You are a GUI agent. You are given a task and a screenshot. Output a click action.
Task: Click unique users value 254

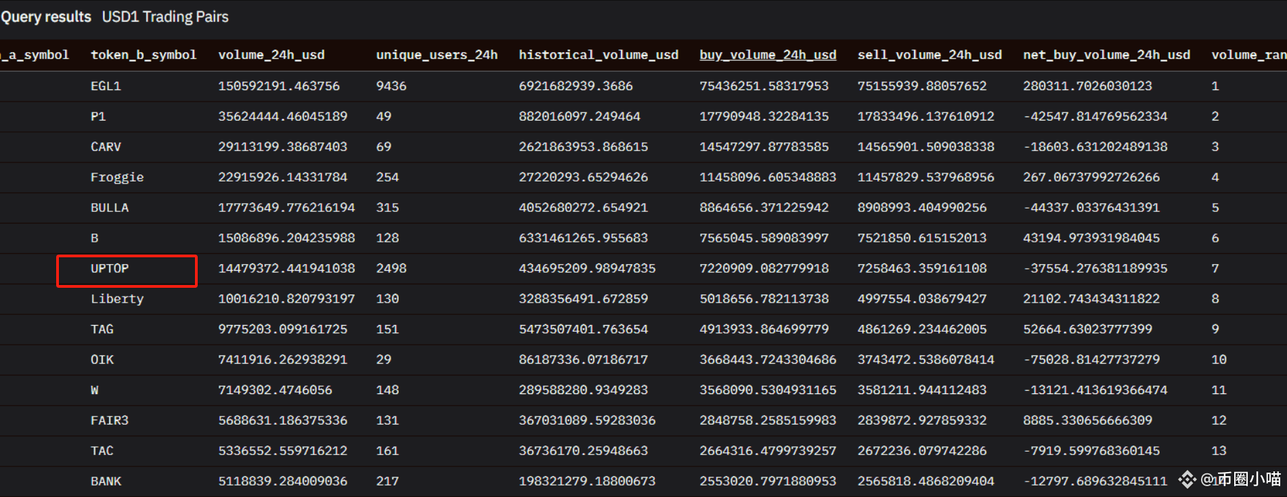(x=387, y=177)
